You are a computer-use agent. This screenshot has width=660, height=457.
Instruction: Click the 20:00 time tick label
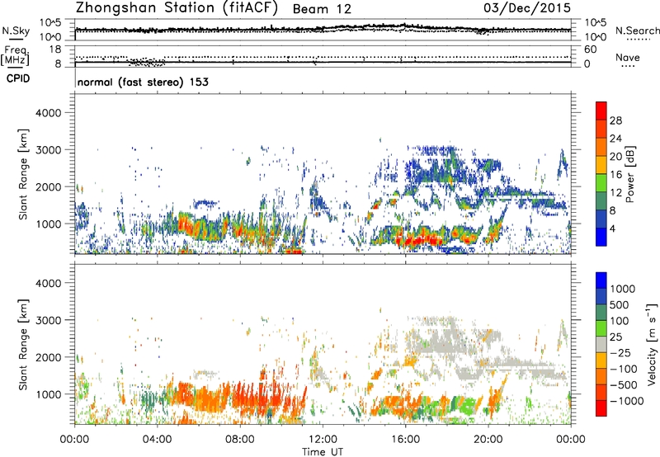(488, 440)
